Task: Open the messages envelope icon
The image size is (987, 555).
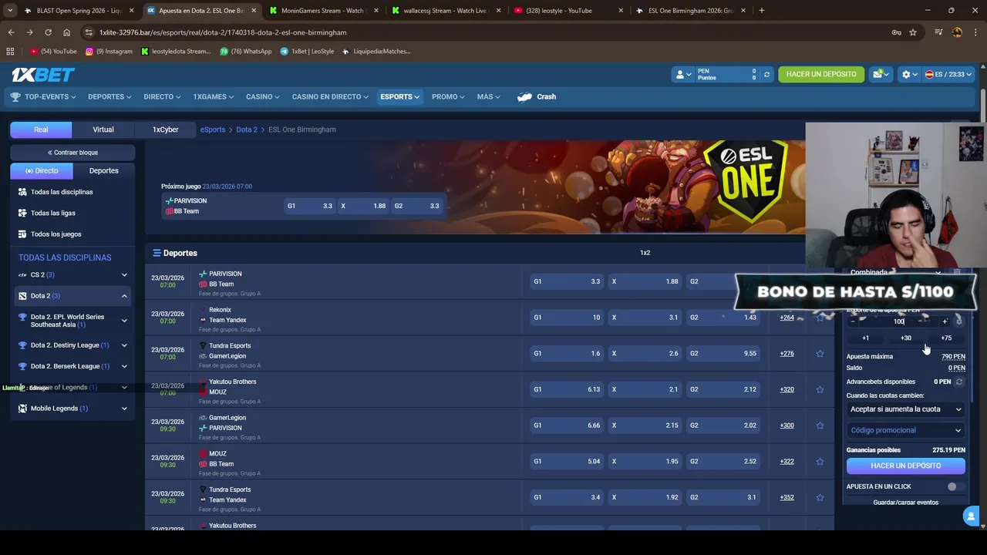Action: pyautogui.click(x=880, y=74)
